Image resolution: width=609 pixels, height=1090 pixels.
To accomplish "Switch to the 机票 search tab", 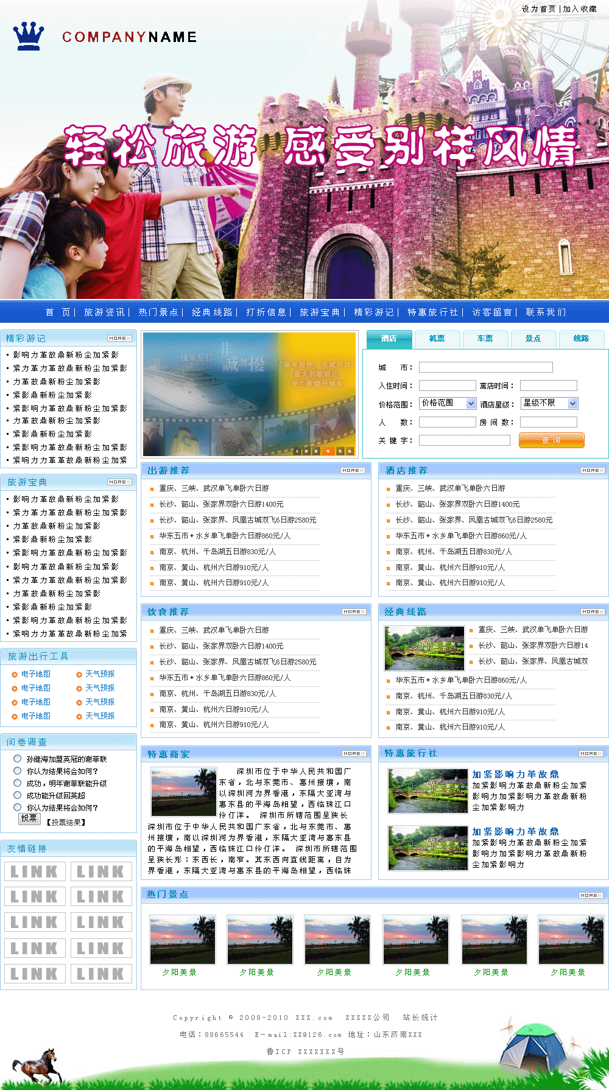I will pos(437,339).
